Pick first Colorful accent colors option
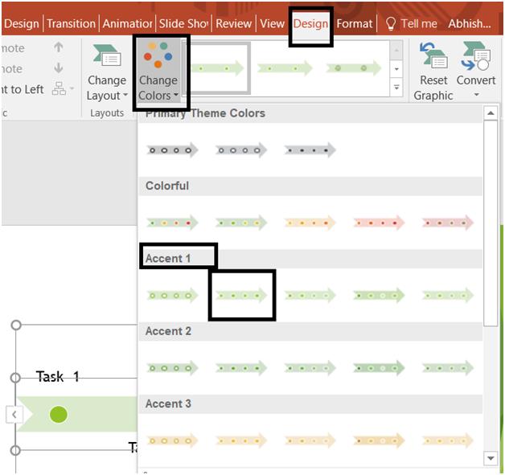Viewport: 505px width, 475px height. 172,223
